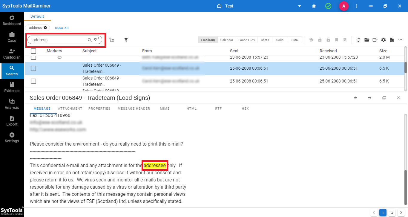Remove the address filter chip
This screenshot has width=408, height=217.
tap(45, 27)
